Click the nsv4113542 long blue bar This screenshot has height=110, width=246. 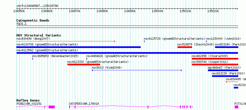pos(127,53)
